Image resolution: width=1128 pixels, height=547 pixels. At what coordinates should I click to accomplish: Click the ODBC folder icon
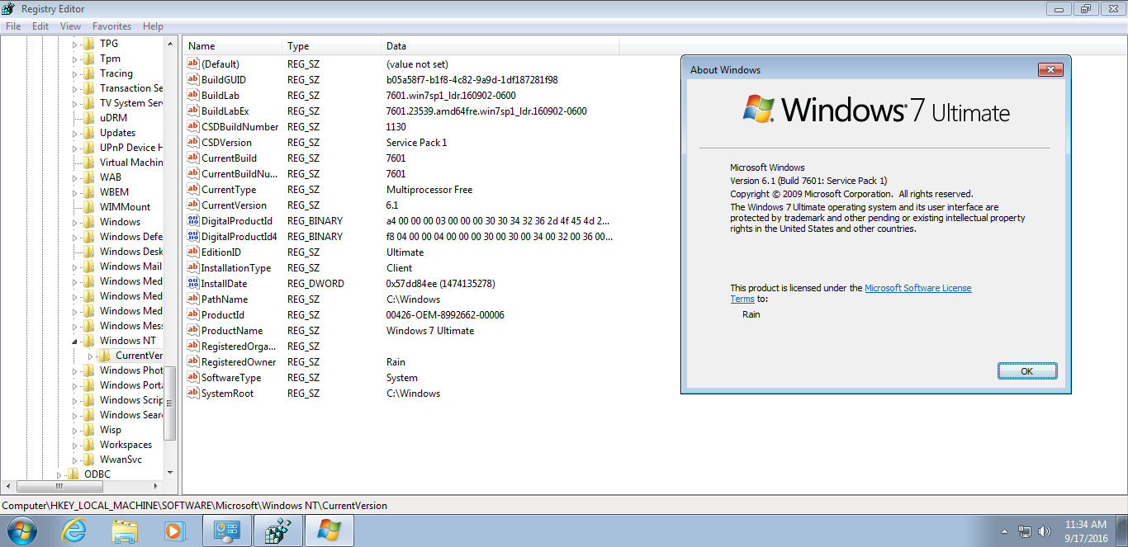[x=73, y=474]
